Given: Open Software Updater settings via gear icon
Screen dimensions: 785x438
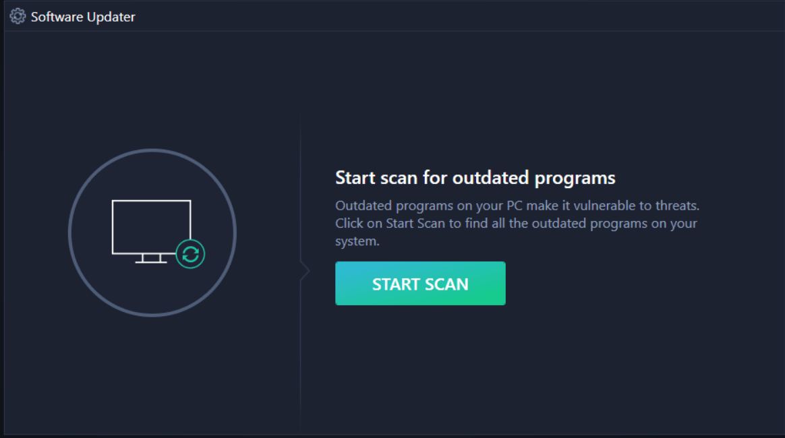Looking at the screenshot, I should click(x=17, y=15).
